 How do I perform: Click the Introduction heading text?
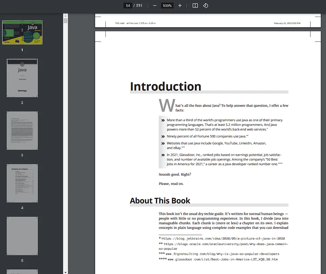[165, 86]
